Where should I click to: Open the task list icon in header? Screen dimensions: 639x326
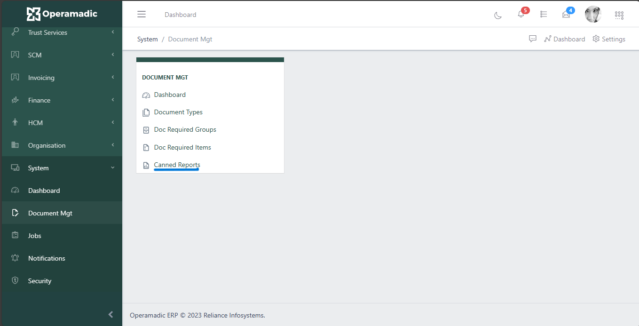click(544, 14)
